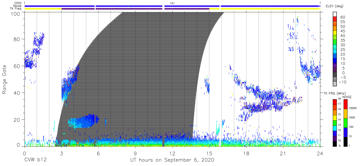Viewport: 360px width, 166px height.
Task: Click the "NOISE" colorbar title
Action: click(x=347, y=97)
